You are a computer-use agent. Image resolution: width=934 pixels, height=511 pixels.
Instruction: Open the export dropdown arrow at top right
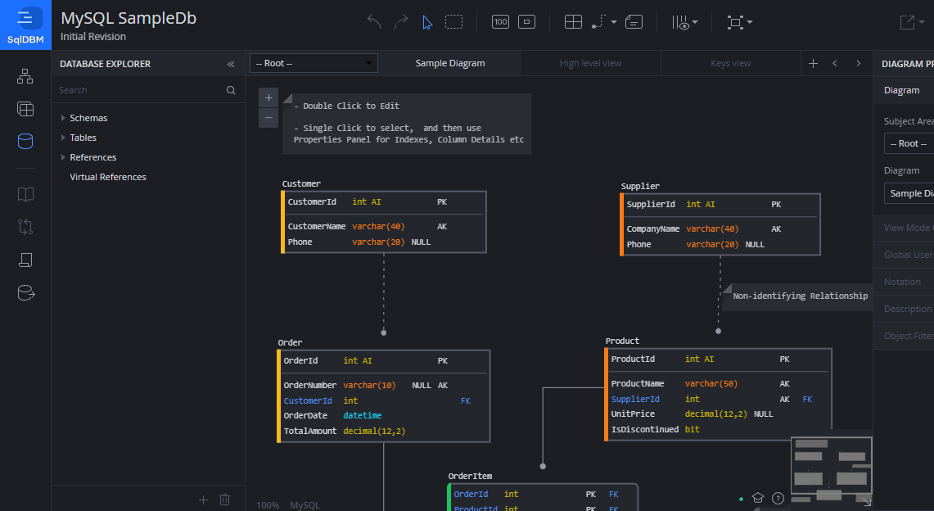pyautogui.click(x=922, y=22)
